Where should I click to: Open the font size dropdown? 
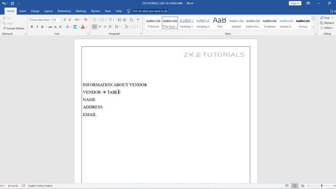click(60, 20)
